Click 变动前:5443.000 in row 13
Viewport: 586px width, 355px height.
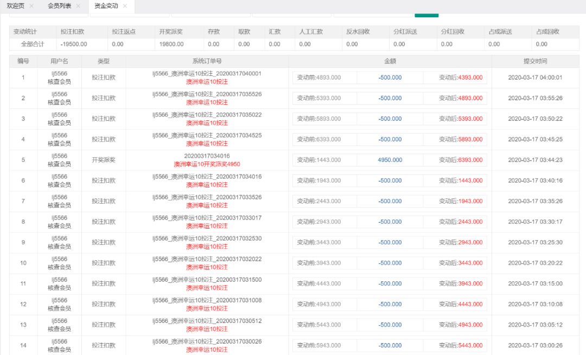click(319, 325)
